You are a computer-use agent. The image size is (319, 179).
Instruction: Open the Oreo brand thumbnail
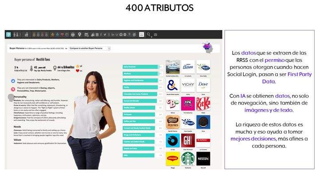[203, 122]
